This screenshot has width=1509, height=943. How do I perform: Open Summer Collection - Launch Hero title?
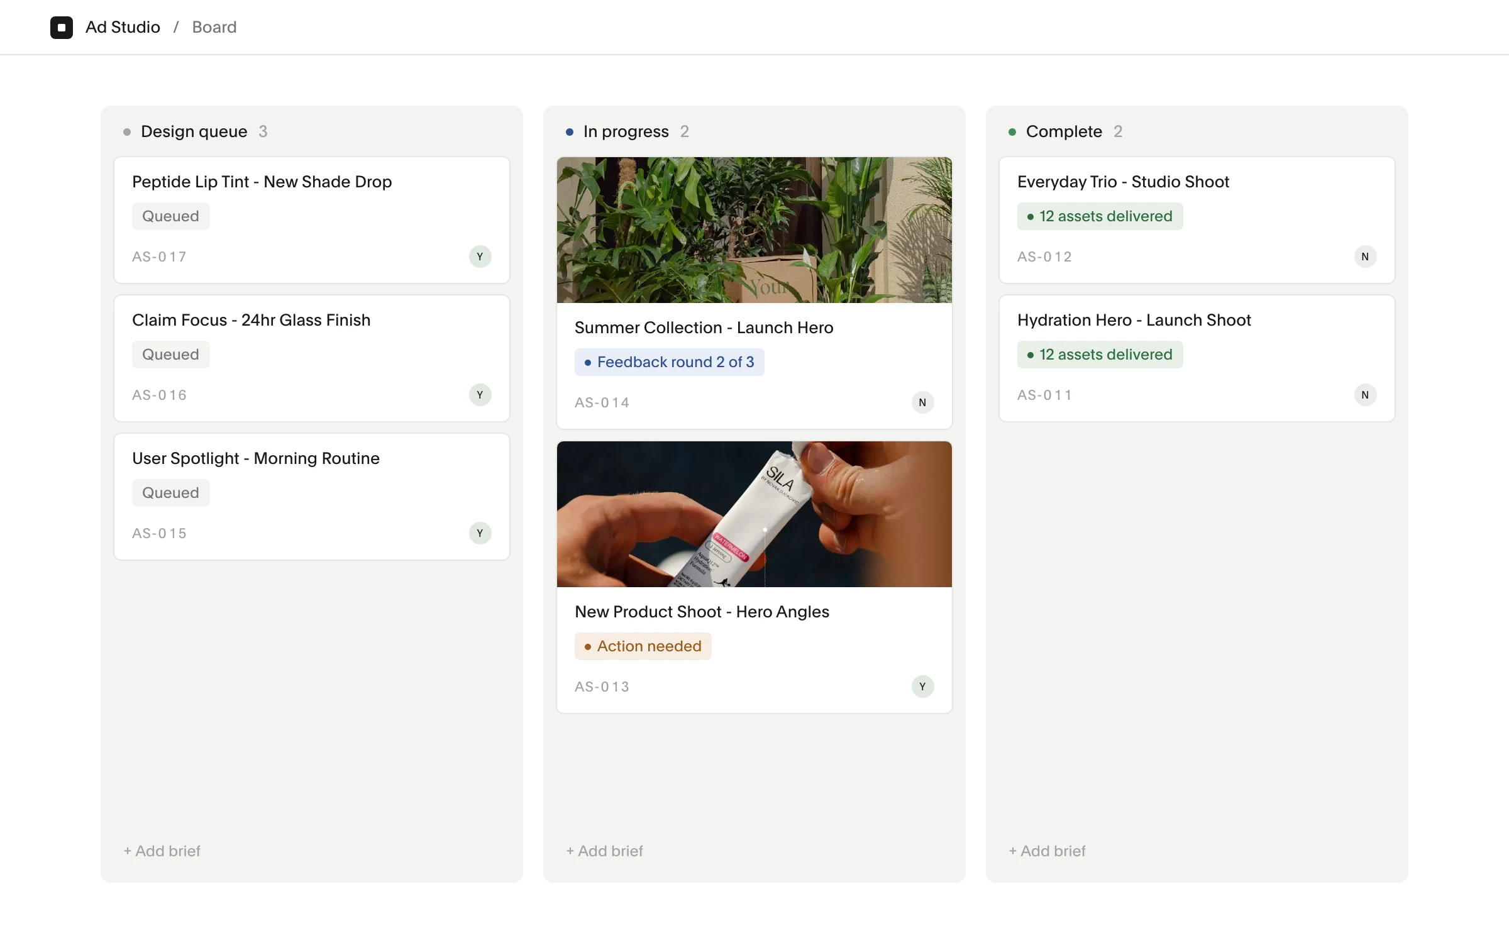tap(704, 328)
